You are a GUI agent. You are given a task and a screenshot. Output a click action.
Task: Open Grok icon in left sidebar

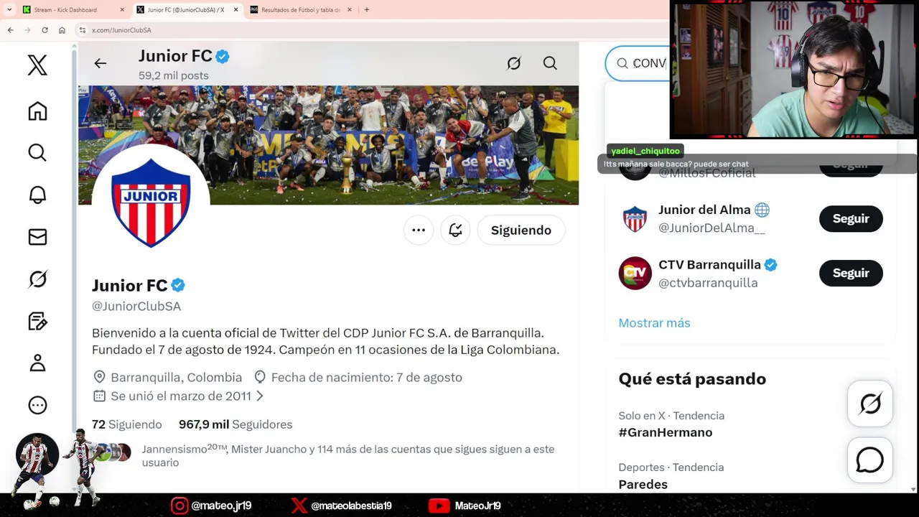pos(37,279)
